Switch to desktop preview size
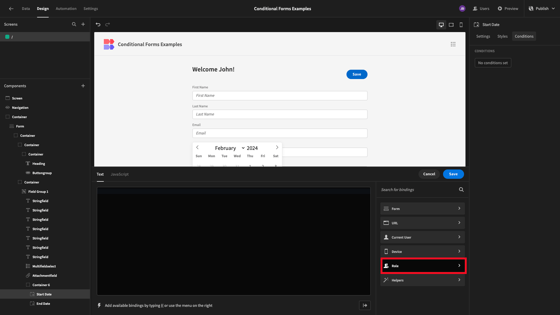This screenshot has width=560, height=315. 441,25
